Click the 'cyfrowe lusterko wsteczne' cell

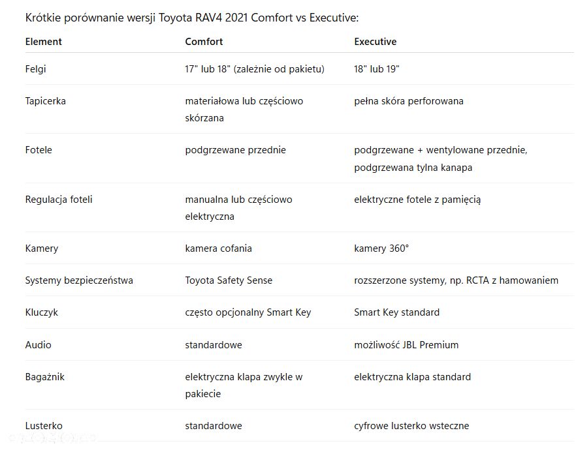411,426
